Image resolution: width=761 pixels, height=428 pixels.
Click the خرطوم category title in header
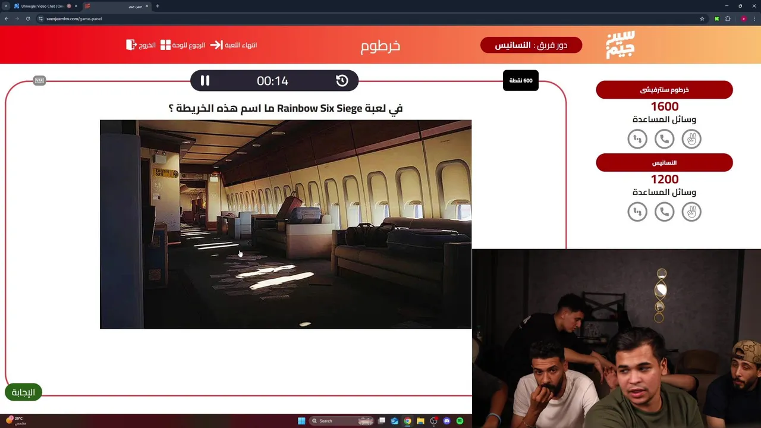(x=380, y=46)
